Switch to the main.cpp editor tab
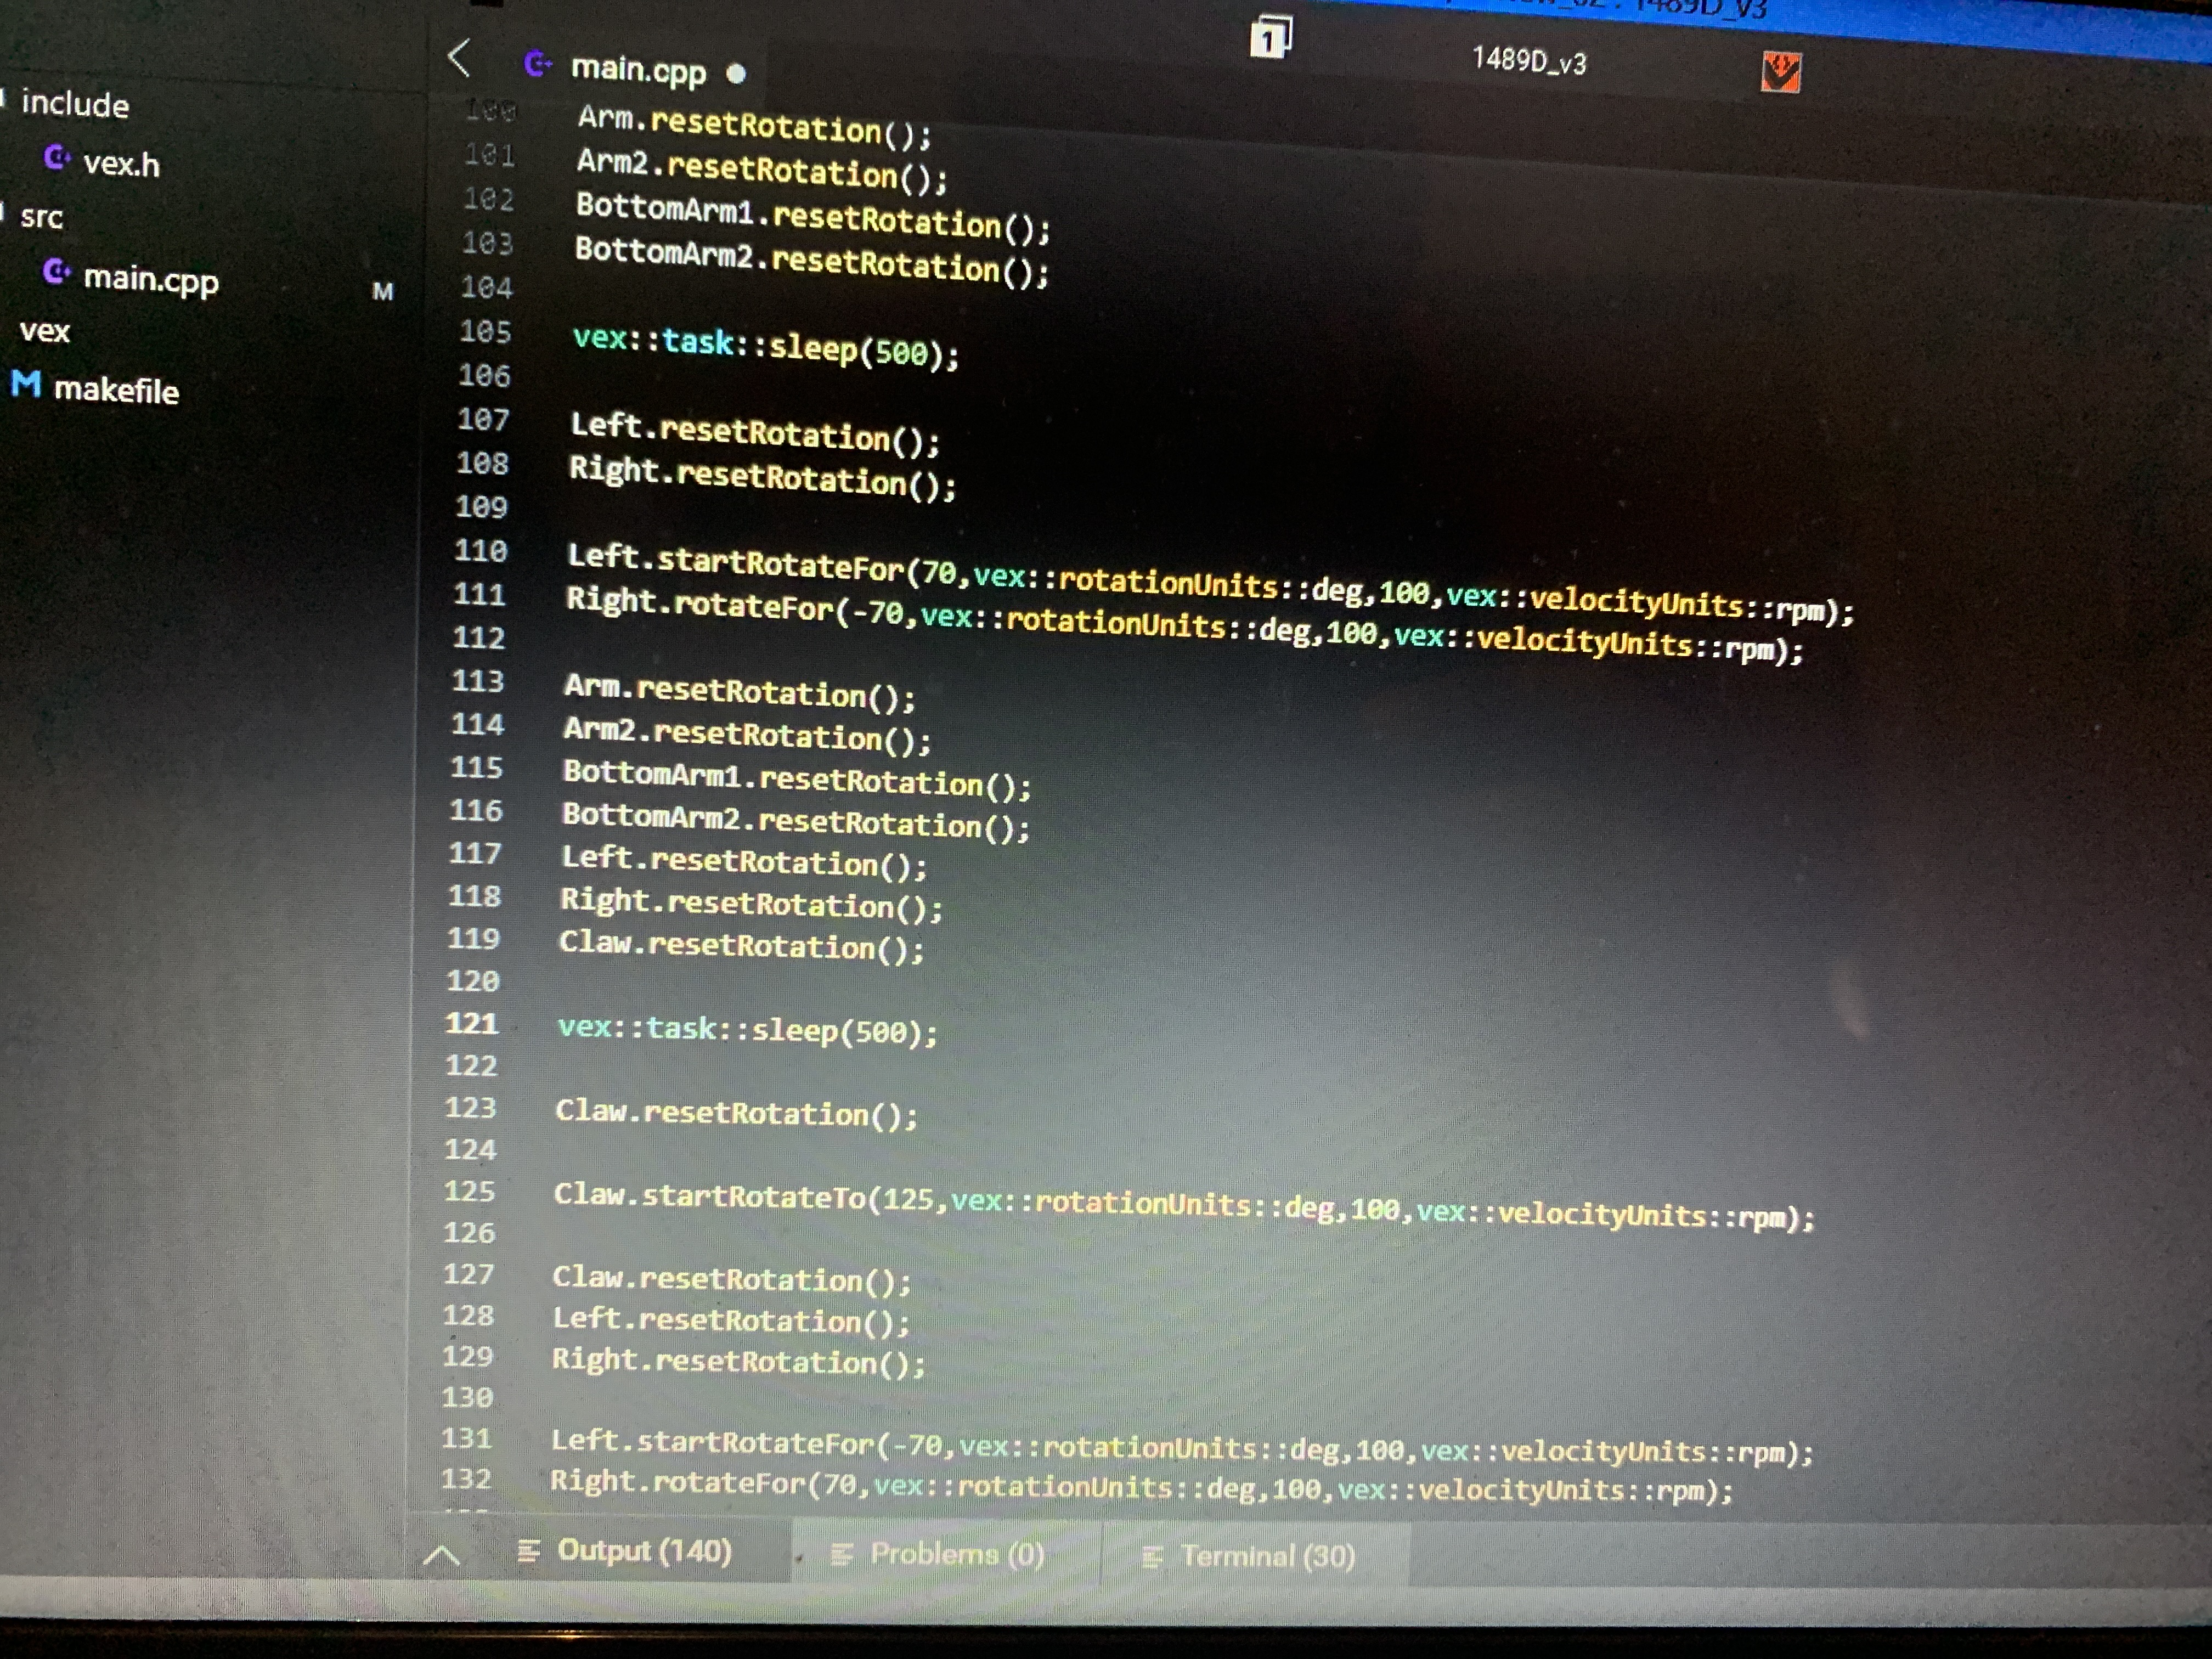 pyautogui.click(x=638, y=70)
